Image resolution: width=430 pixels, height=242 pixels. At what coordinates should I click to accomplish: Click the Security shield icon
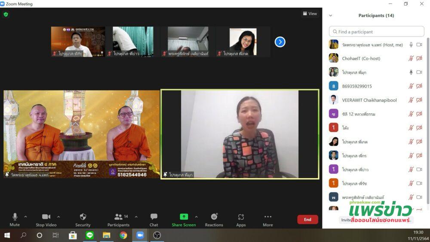coord(83,217)
